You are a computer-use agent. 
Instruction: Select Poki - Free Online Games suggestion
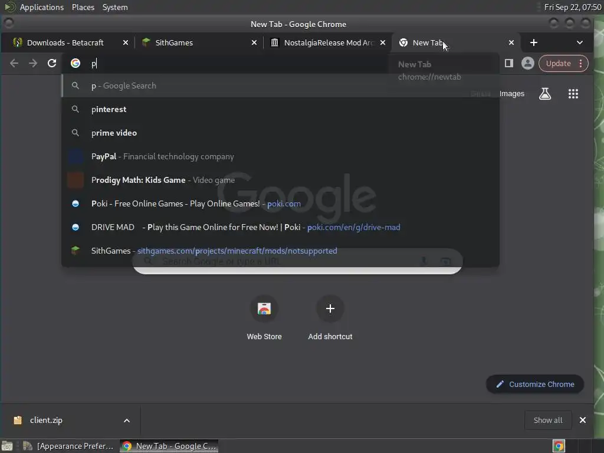280,203
